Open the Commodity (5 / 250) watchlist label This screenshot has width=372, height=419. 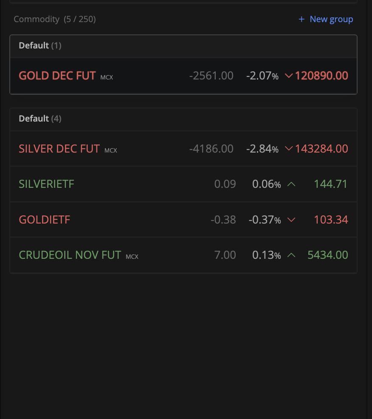[x=54, y=19]
